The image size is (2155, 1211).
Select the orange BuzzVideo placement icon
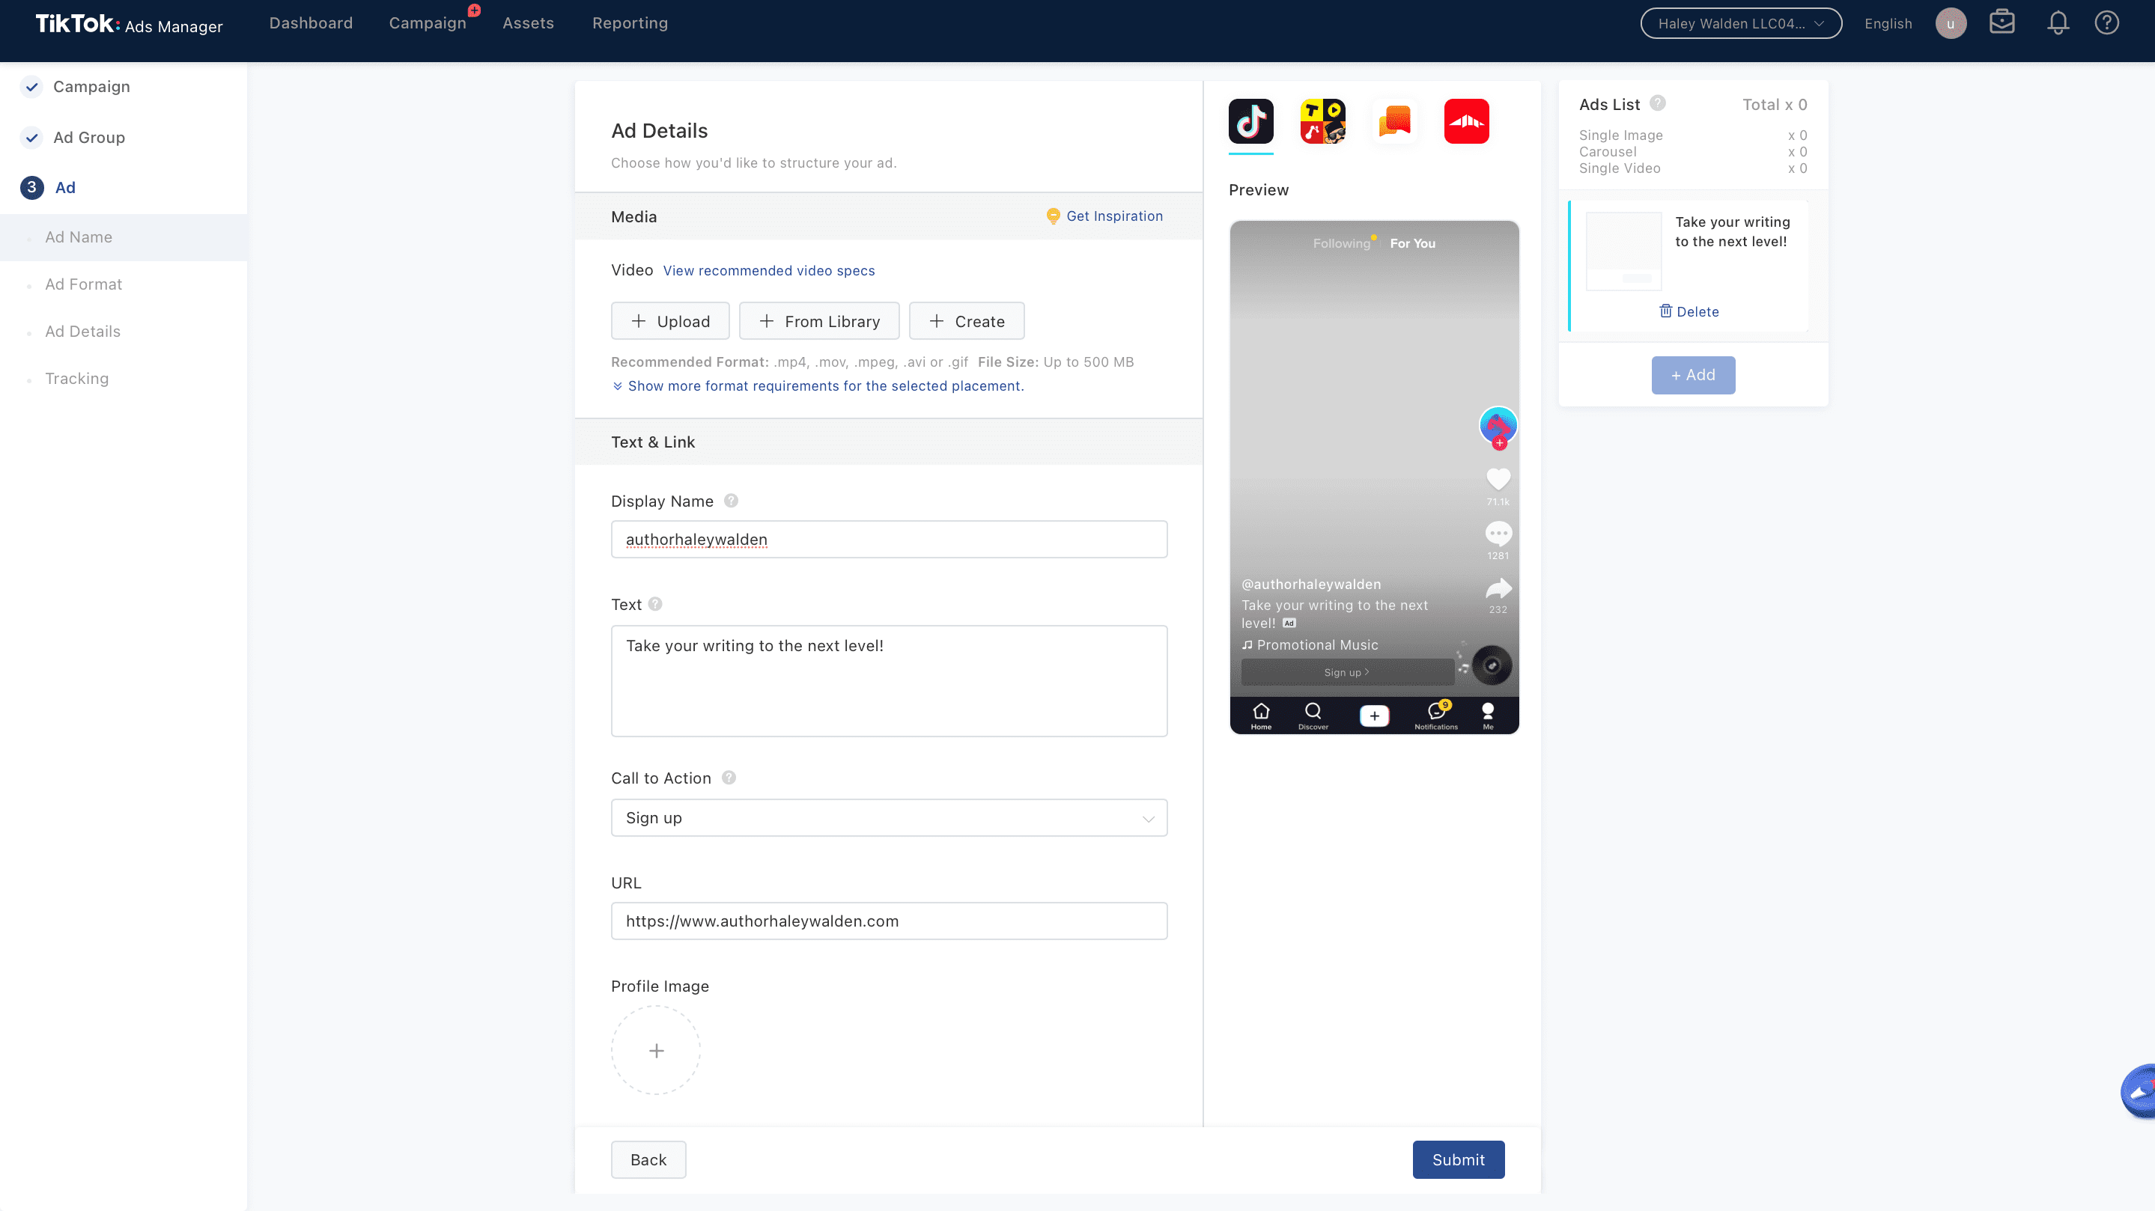[1394, 121]
